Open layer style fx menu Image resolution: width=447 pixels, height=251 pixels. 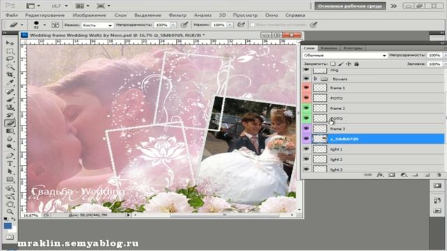coord(380,175)
